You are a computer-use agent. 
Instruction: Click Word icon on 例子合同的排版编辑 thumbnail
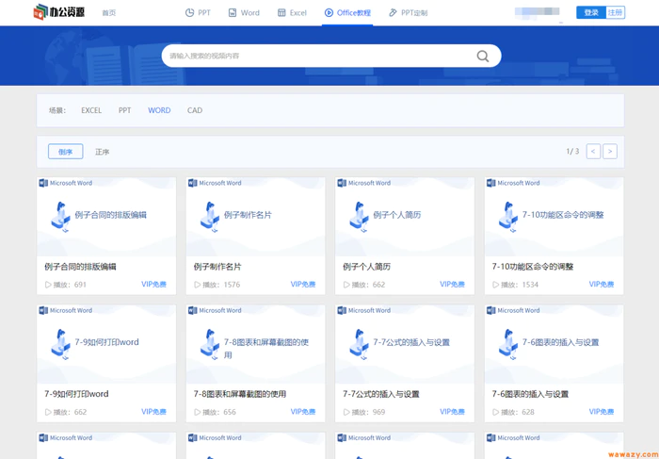click(x=43, y=183)
